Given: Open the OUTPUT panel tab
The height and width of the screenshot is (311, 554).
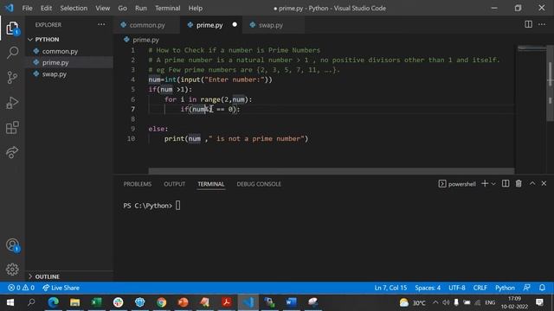Looking at the screenshot, I should 174,184.
